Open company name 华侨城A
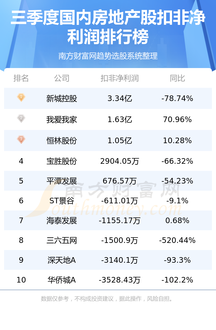The image size is (216, 330). [x=62, y=280]
